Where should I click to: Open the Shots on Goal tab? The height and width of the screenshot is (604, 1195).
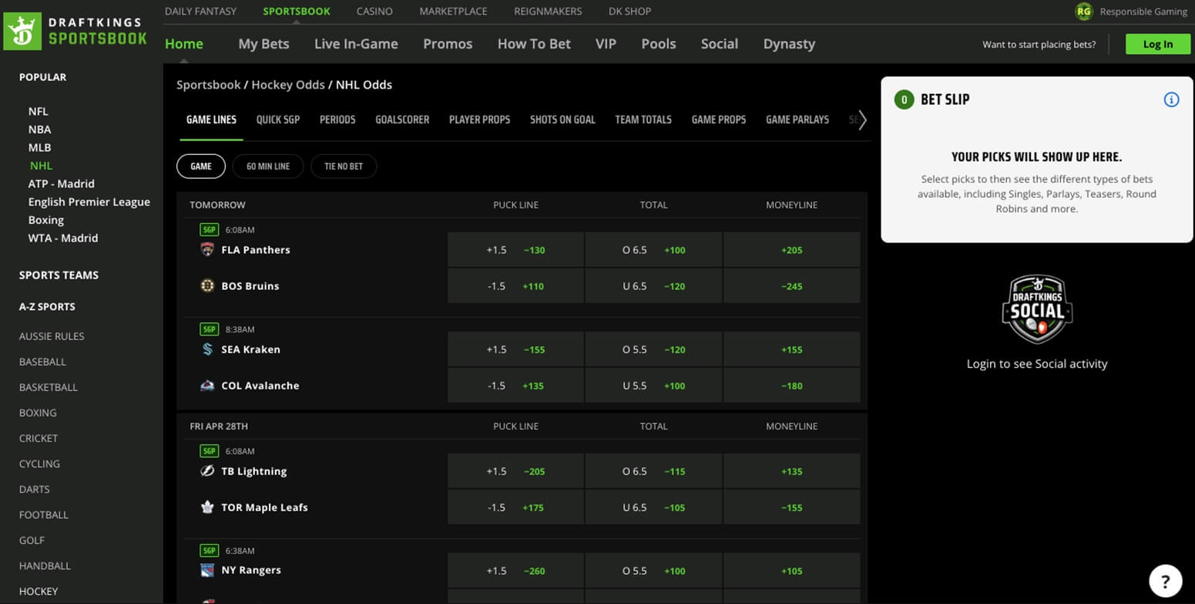click(562, 119)
